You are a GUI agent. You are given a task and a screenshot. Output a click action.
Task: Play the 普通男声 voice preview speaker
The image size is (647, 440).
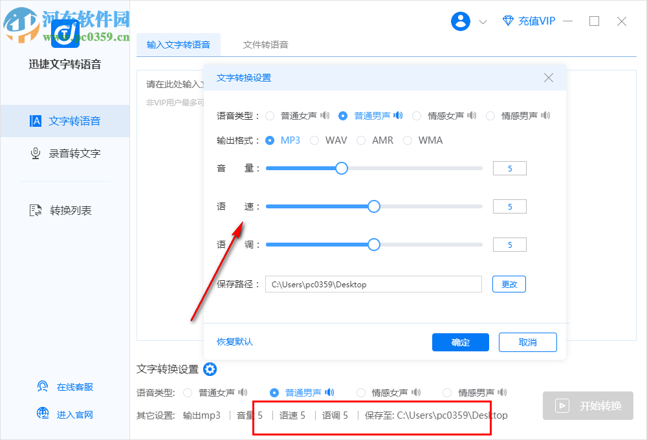(x=397, y=115)
